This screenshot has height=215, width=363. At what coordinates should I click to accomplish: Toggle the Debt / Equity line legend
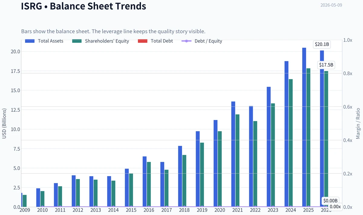coord(201,41)
